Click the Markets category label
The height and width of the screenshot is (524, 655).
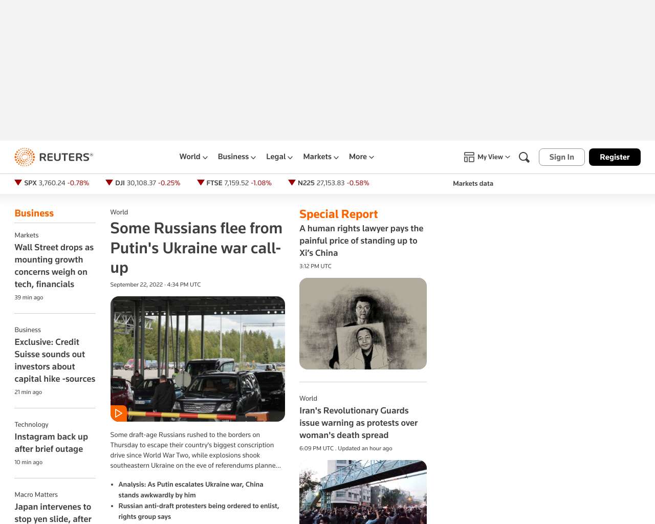[27, 235]
